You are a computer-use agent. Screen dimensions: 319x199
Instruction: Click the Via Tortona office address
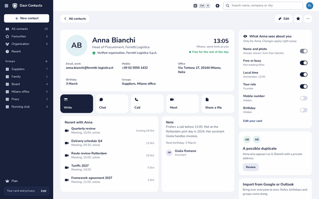[199, 70]
